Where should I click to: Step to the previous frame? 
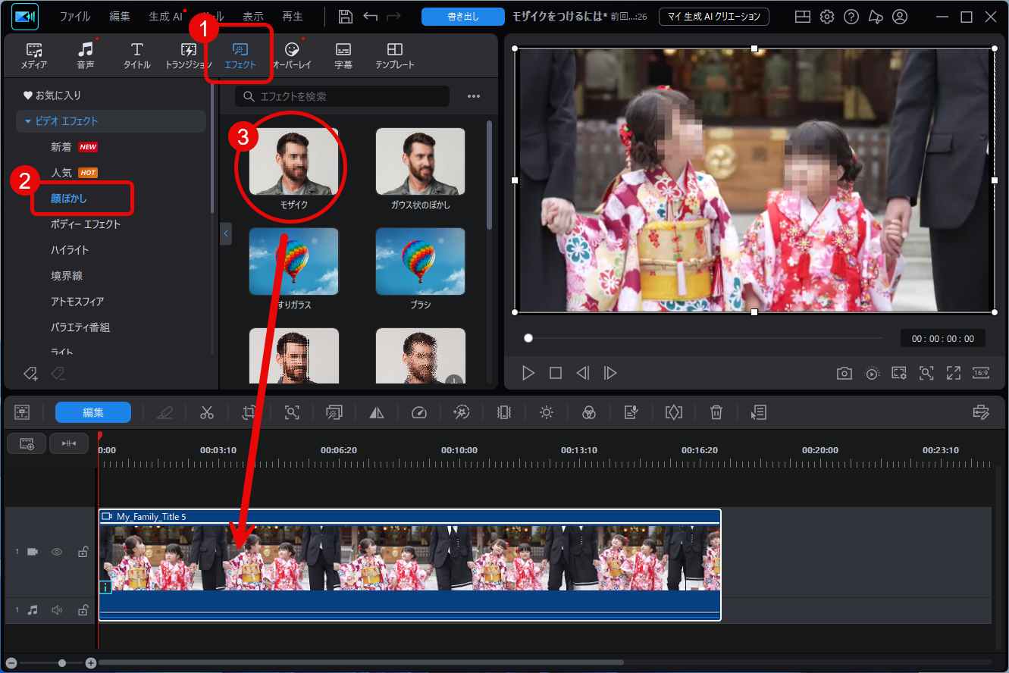[x=582, y=373]
